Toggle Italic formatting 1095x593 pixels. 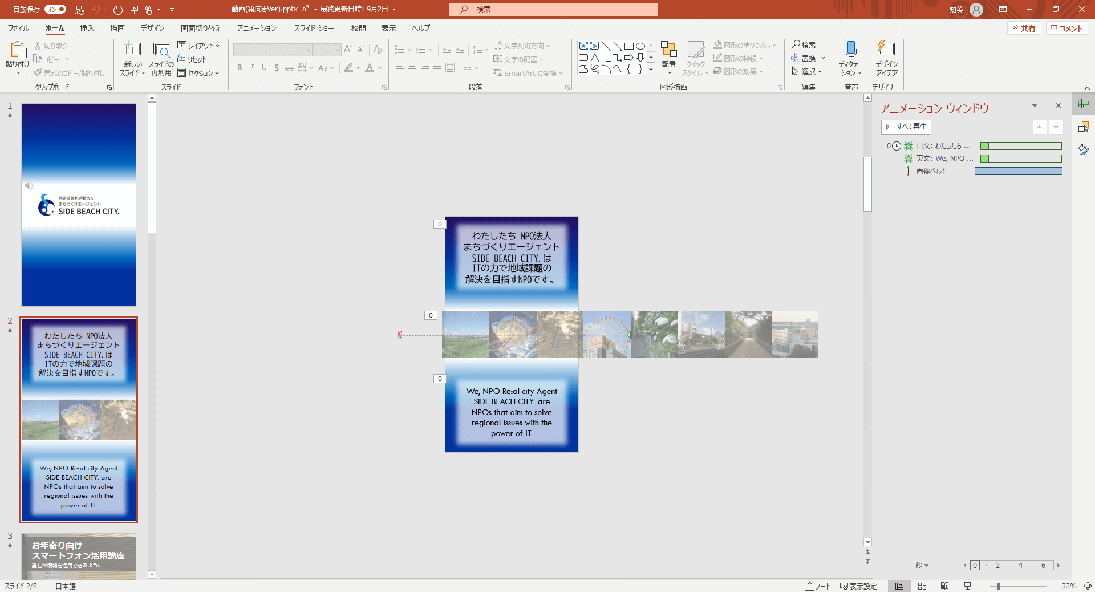[x=252, y=68]
